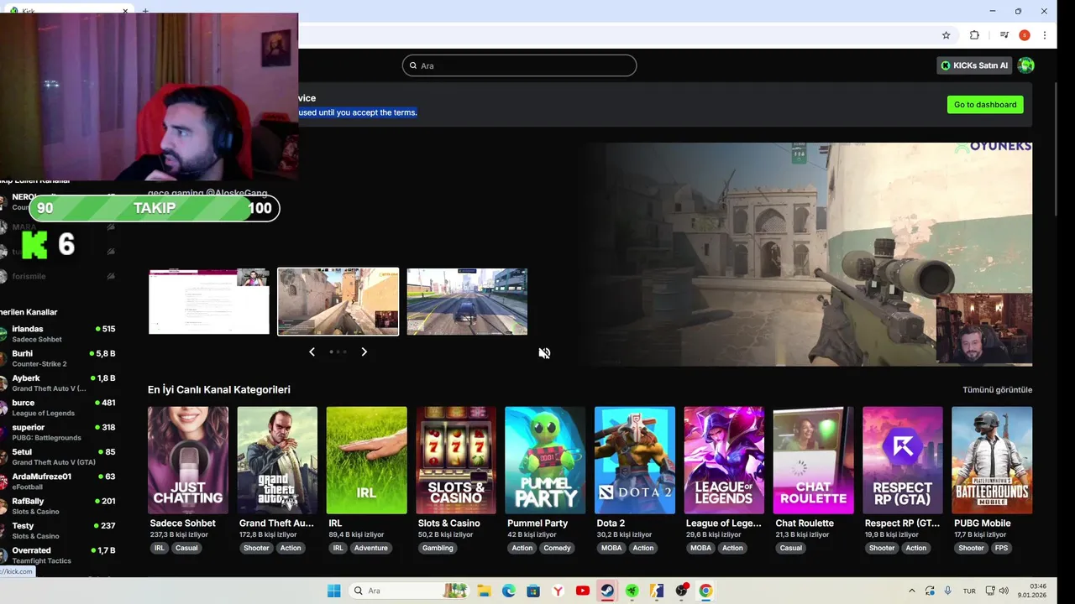Click the Adventure tag under IRL

click(370, 548)
